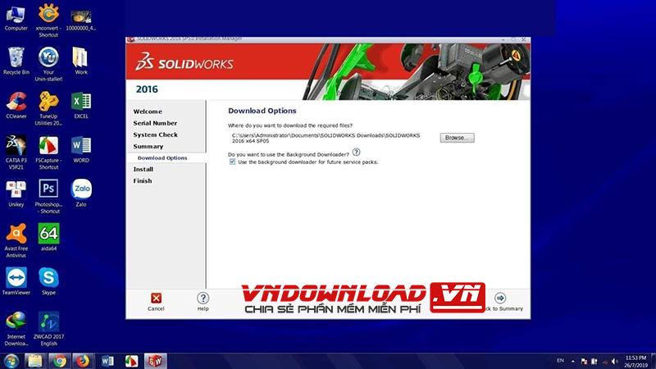The width and height of the screenshot is (656, 369).
Task: Open the EXCEL desktop shortcut
Action: [80, 106]
